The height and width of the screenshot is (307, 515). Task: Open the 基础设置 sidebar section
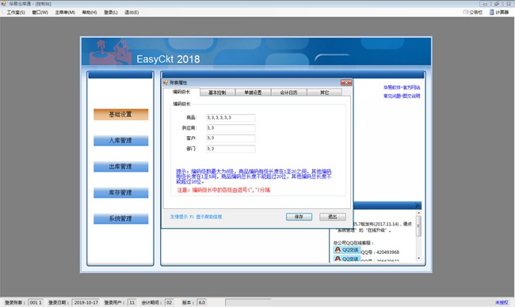[x=120, y=115]
